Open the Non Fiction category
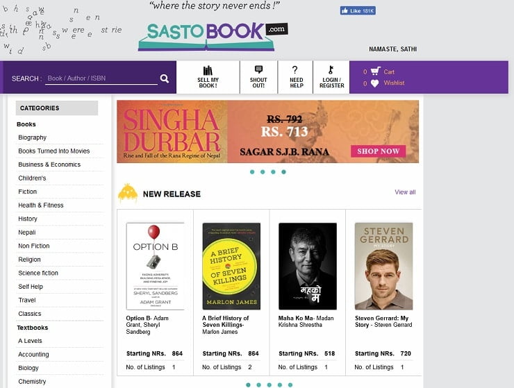The width and height of the screenshot is (514, 388). point(34,246)
